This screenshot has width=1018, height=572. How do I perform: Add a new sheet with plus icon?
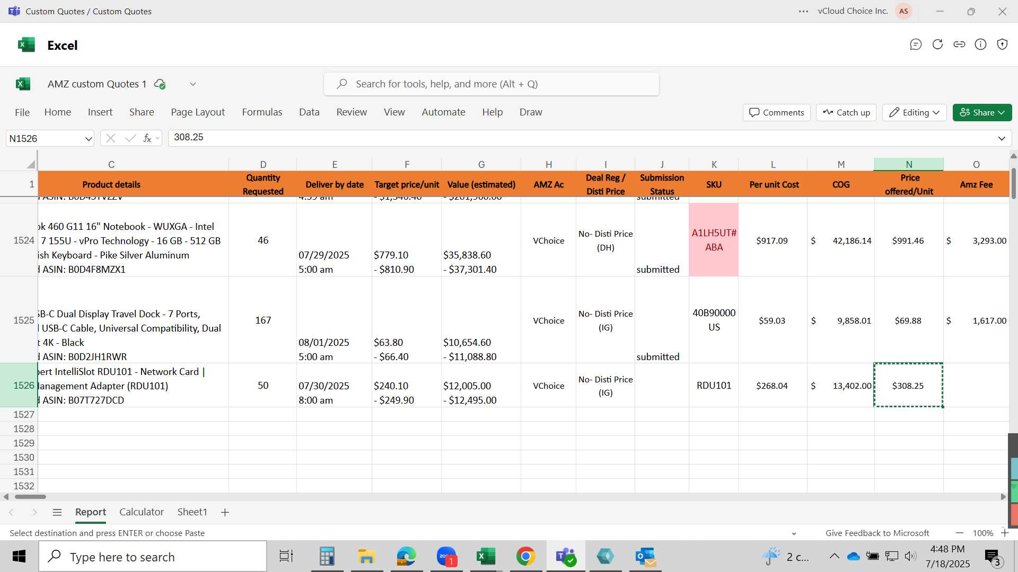tap(225, 512)
